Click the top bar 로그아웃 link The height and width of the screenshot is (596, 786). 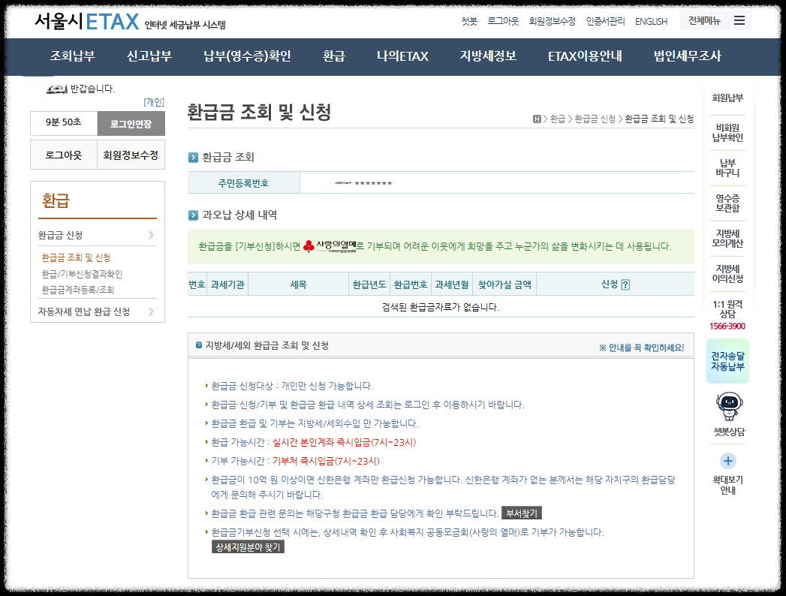click(x=503, y=21)
